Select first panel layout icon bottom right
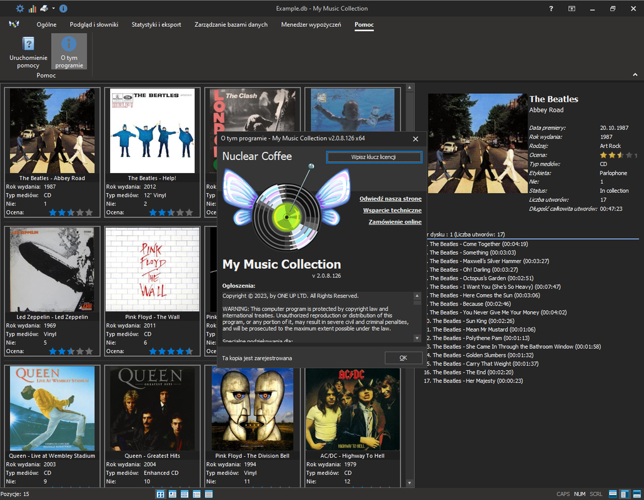The width and height of the screenshot is (644, 500). click(613, 494)
